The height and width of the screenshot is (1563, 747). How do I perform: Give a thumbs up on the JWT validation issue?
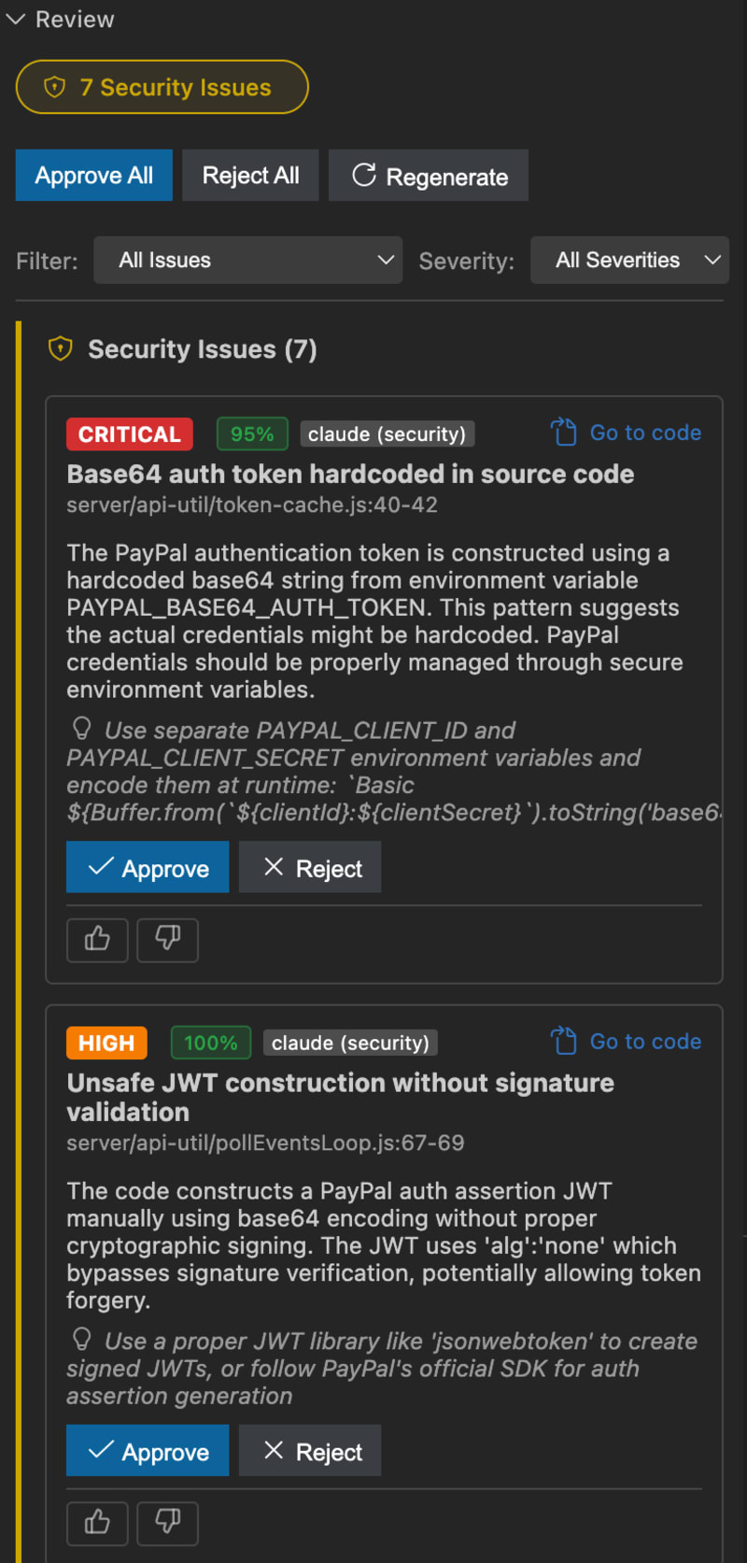click(x=97, y=1523)
